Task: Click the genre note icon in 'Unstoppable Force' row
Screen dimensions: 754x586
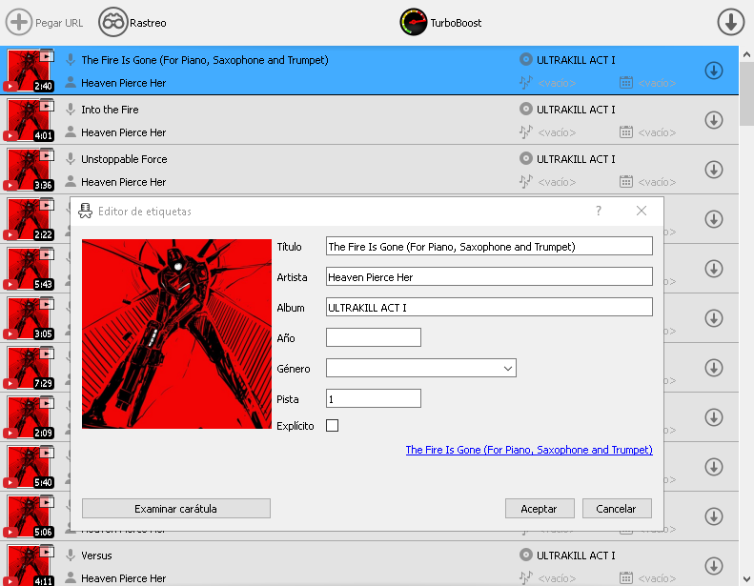Action: point(525,181)
